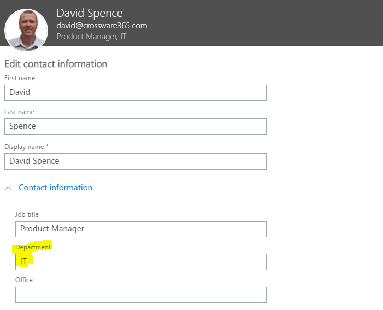Collapse the Contact information chevron arrow

coord(8,188)
